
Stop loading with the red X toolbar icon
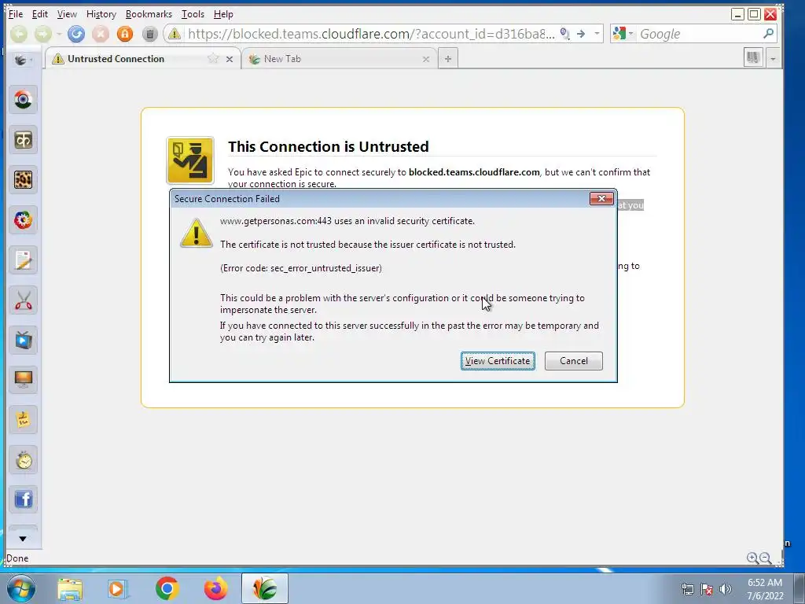click(101, 35)
